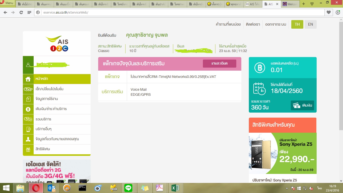Switch language to EN
The image size is (343, 193).
(311, 24)
